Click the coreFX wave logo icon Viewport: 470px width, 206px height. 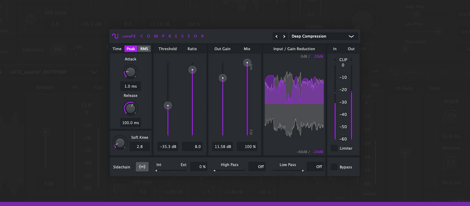[115, 36]
